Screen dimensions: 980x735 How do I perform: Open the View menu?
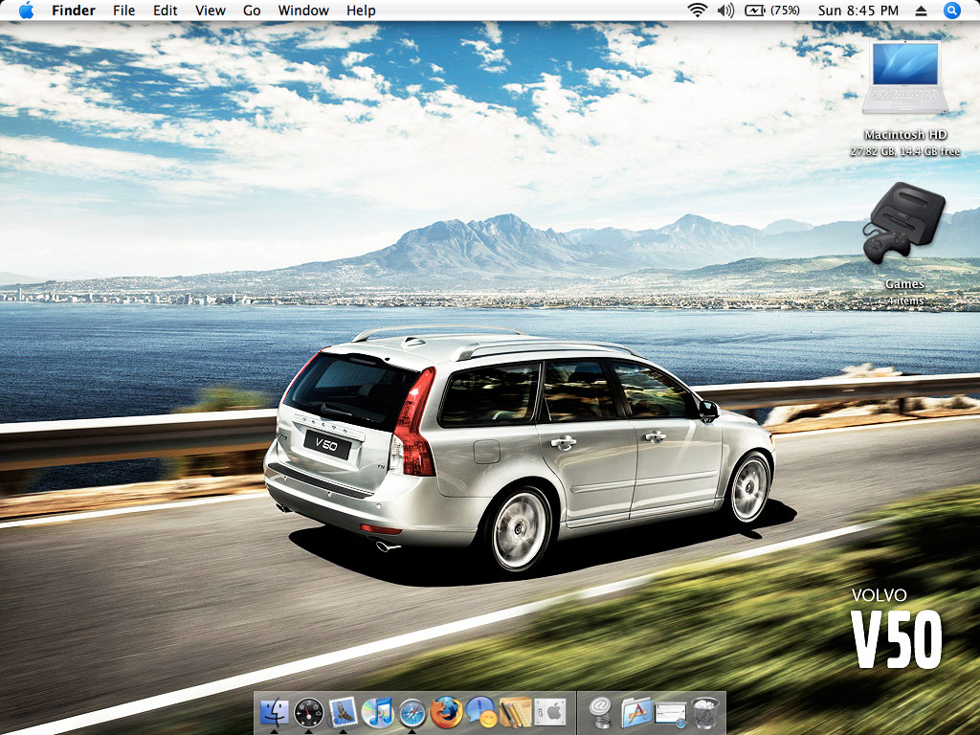(210, 11)
